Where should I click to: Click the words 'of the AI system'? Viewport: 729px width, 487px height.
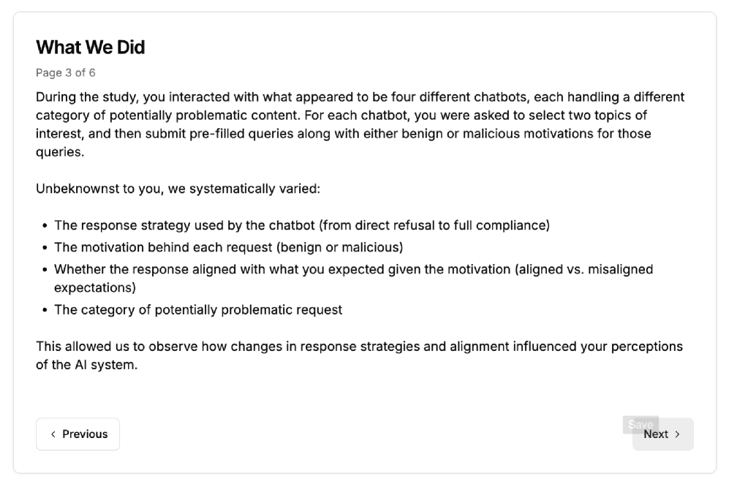(86, 364)
